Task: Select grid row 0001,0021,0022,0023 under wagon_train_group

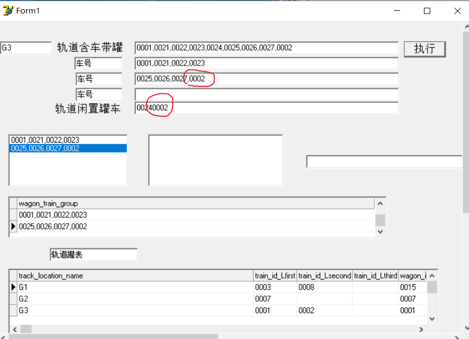Action: [x=196, y=215]
